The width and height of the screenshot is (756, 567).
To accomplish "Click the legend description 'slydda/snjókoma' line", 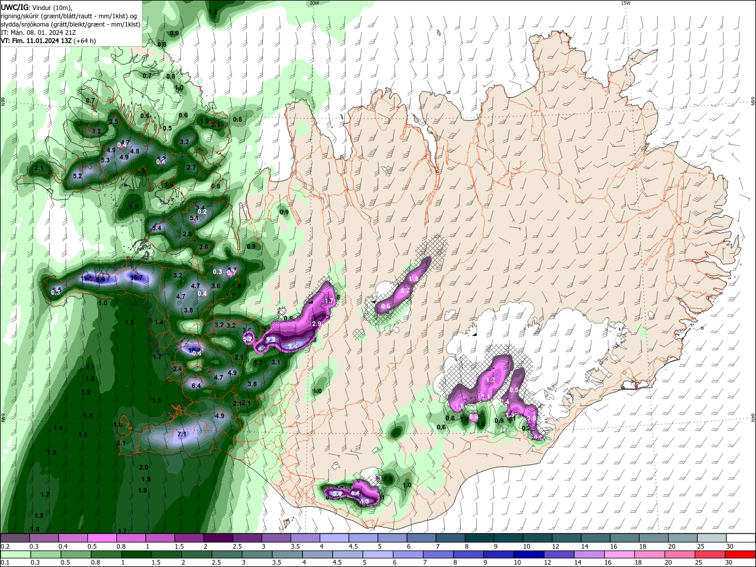I will [70, 24].
